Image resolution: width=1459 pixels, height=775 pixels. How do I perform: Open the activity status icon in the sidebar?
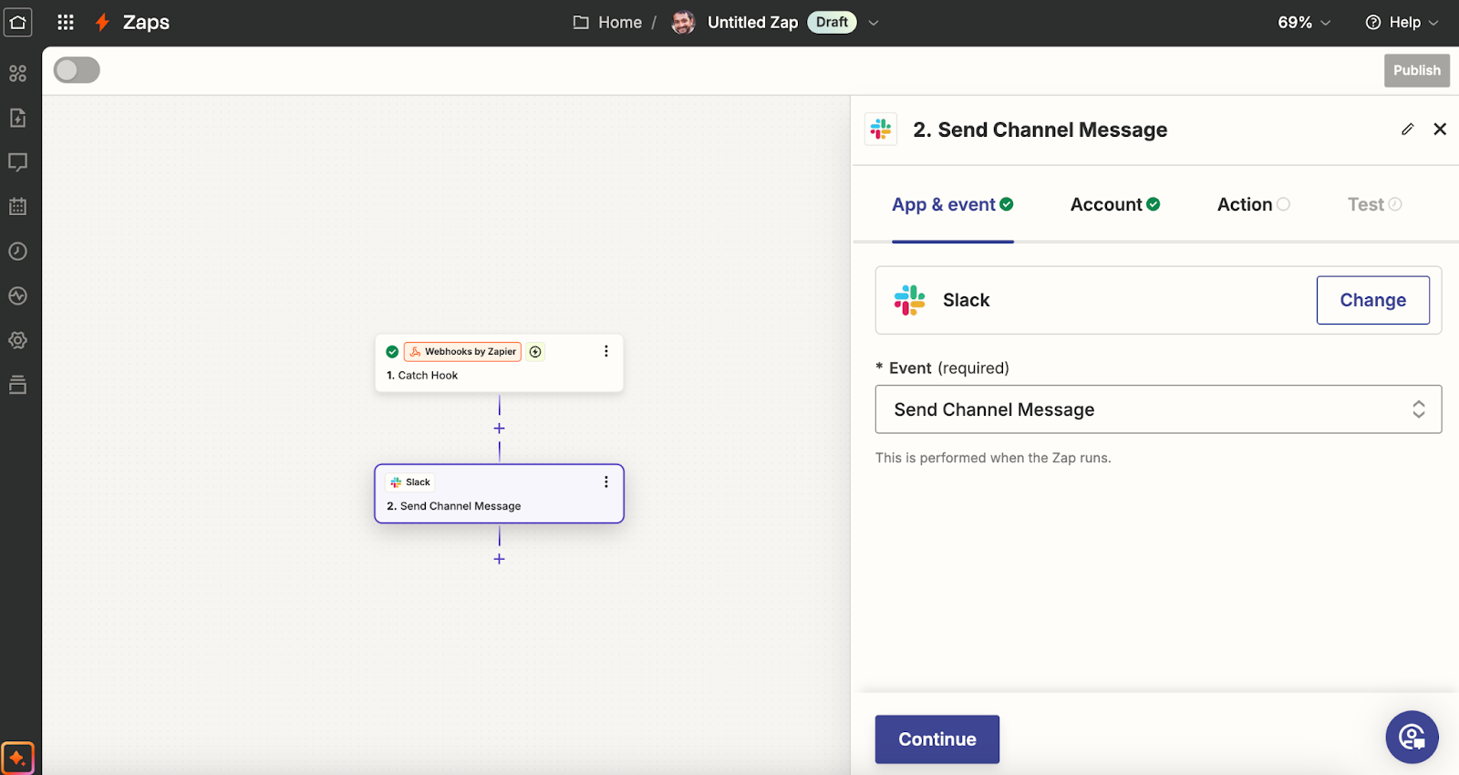pyautogui.click(x=18, y=295)
